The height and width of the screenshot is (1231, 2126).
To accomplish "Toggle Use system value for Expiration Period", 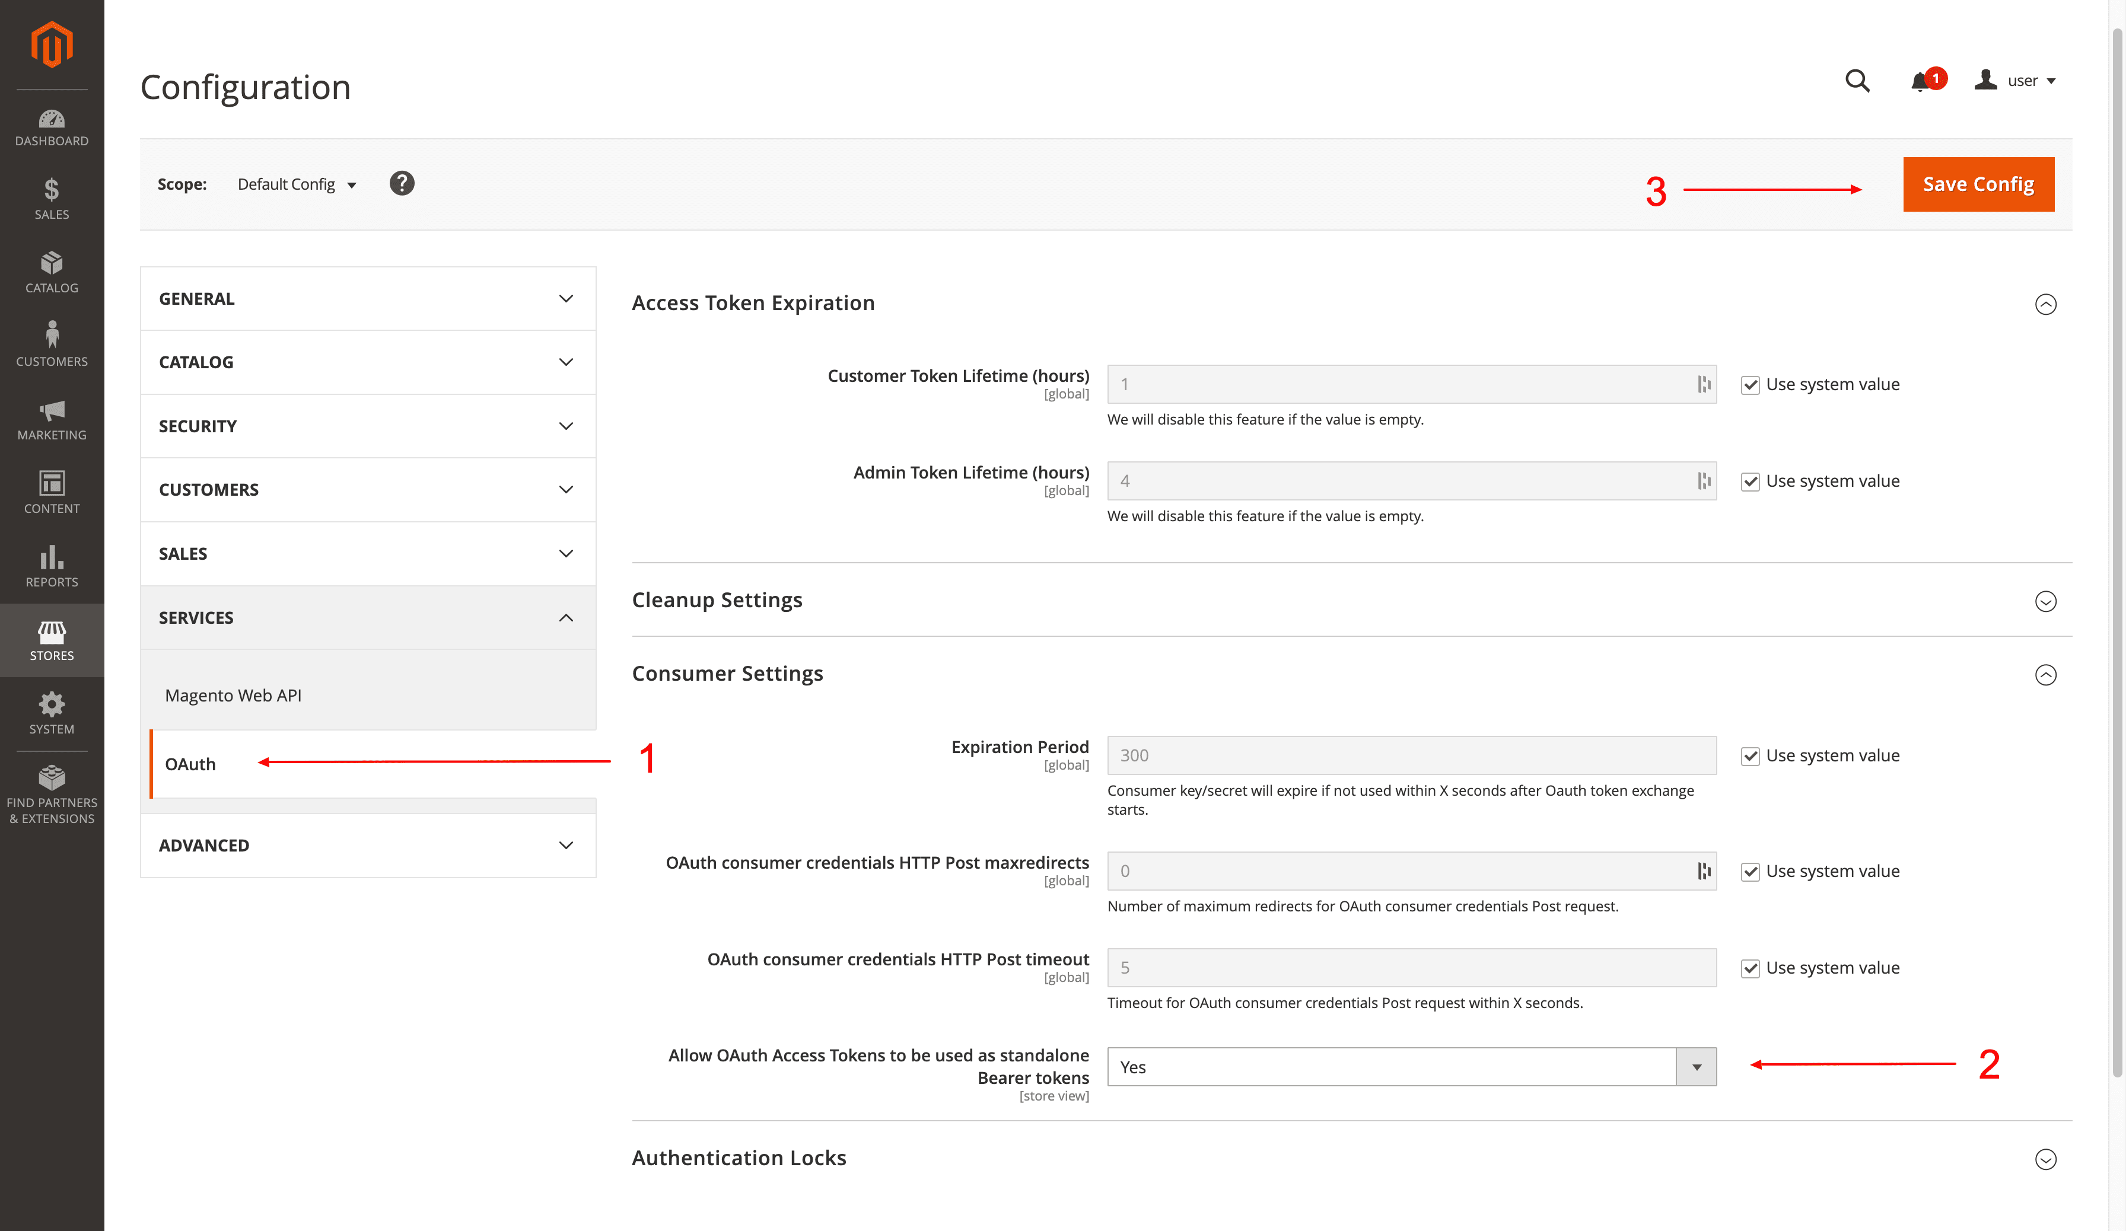I will (1751, 756).
